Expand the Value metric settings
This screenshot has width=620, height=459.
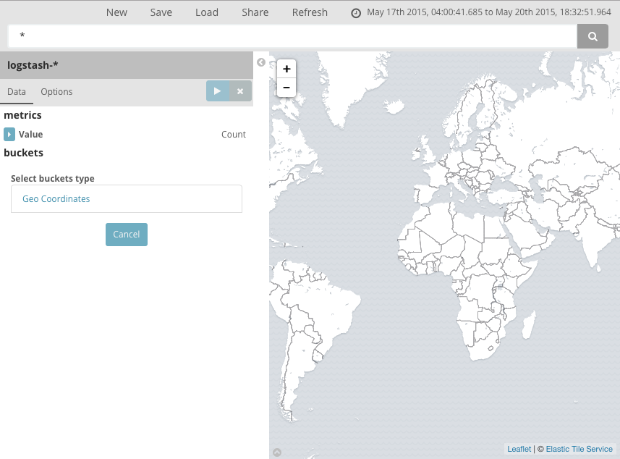click(x=9, y=134)
